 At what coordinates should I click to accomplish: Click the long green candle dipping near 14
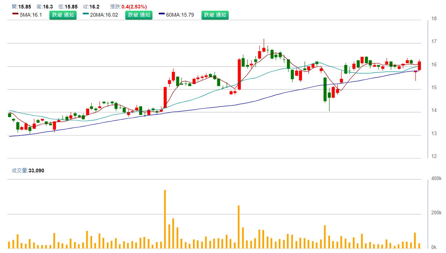coord(325,89)
